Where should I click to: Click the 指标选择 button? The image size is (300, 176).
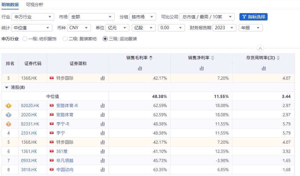[x=254, y=17]
